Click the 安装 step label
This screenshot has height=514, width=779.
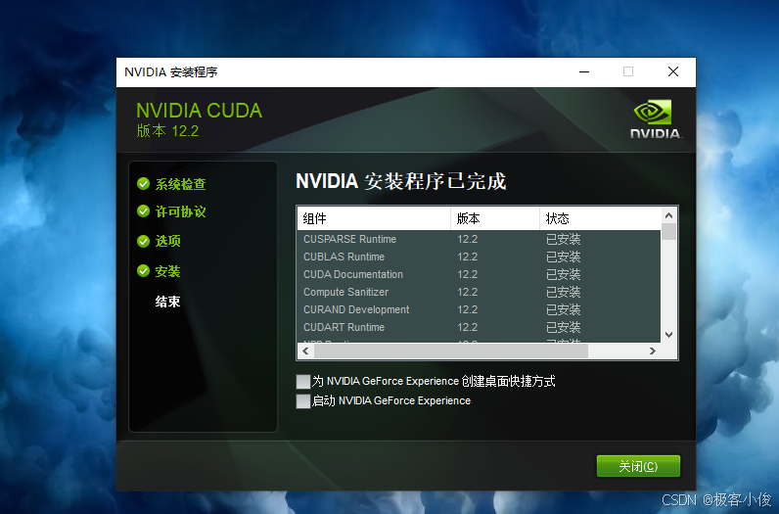(x=167, y=271)
